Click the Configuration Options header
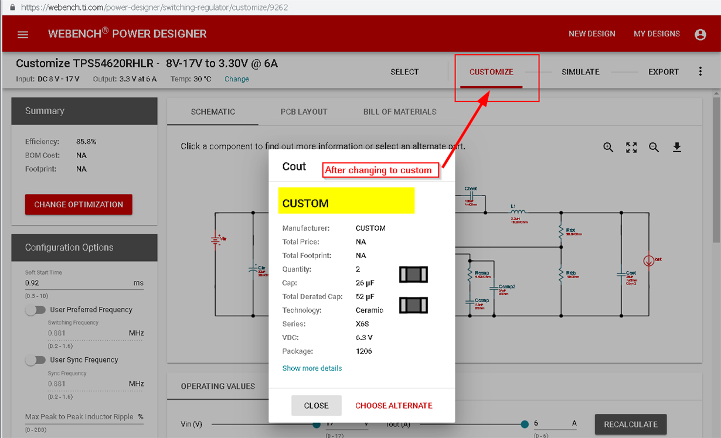Image resolution: width=721 pixels, height=438 pixels. tap(84, 248)
